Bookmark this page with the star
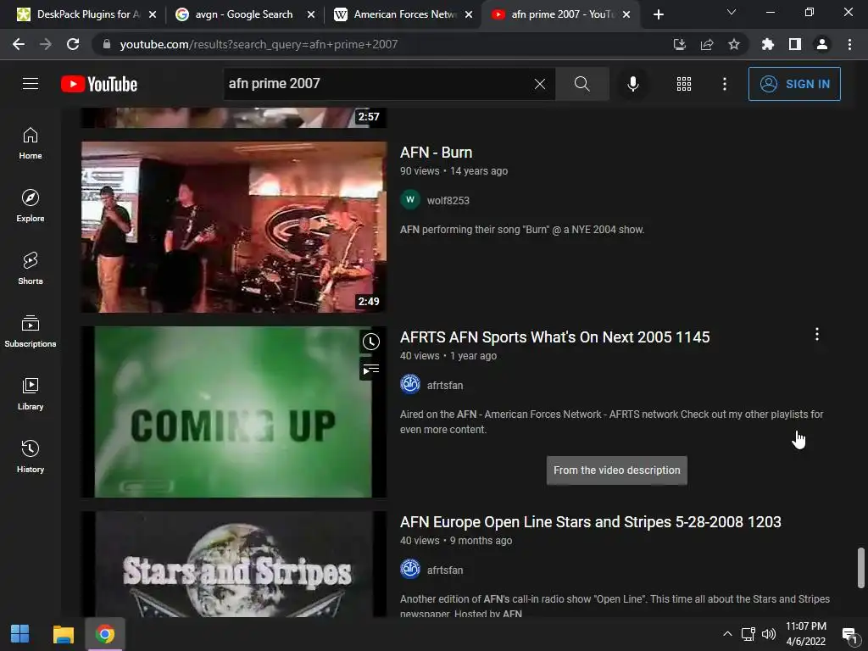This screenshot has height=651, width=868. (733, 44)
